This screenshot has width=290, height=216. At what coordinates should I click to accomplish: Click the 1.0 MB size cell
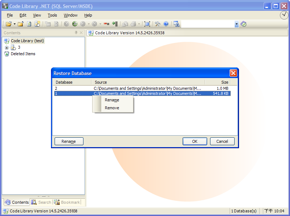[222, 88]
